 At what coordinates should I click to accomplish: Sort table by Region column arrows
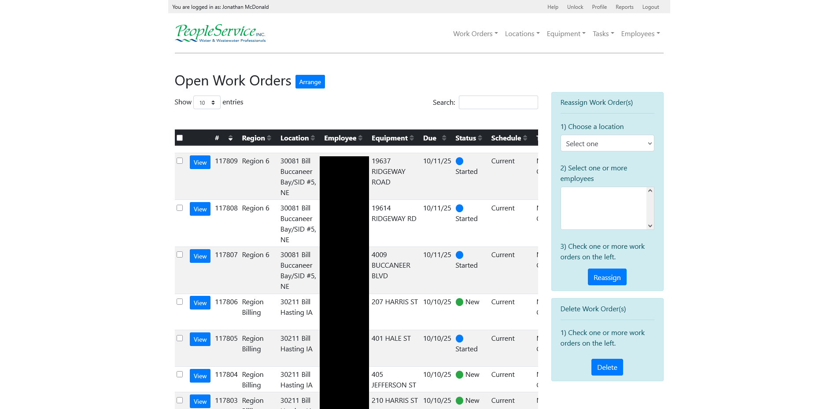[269, 138]
